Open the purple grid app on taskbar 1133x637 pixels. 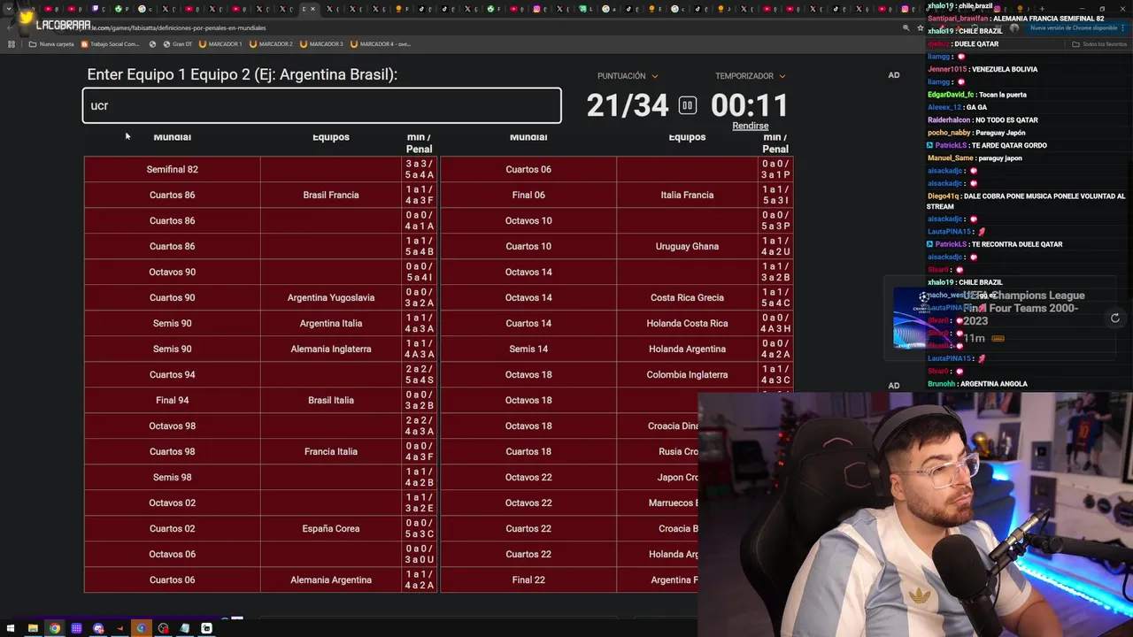coord(76,628)
